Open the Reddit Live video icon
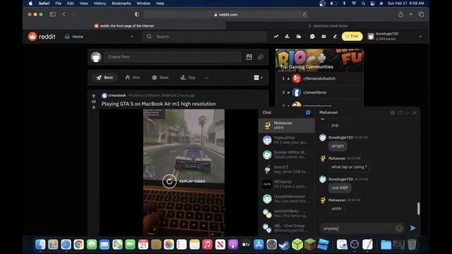Screen dimensions: 452x254 pos(299,37)
